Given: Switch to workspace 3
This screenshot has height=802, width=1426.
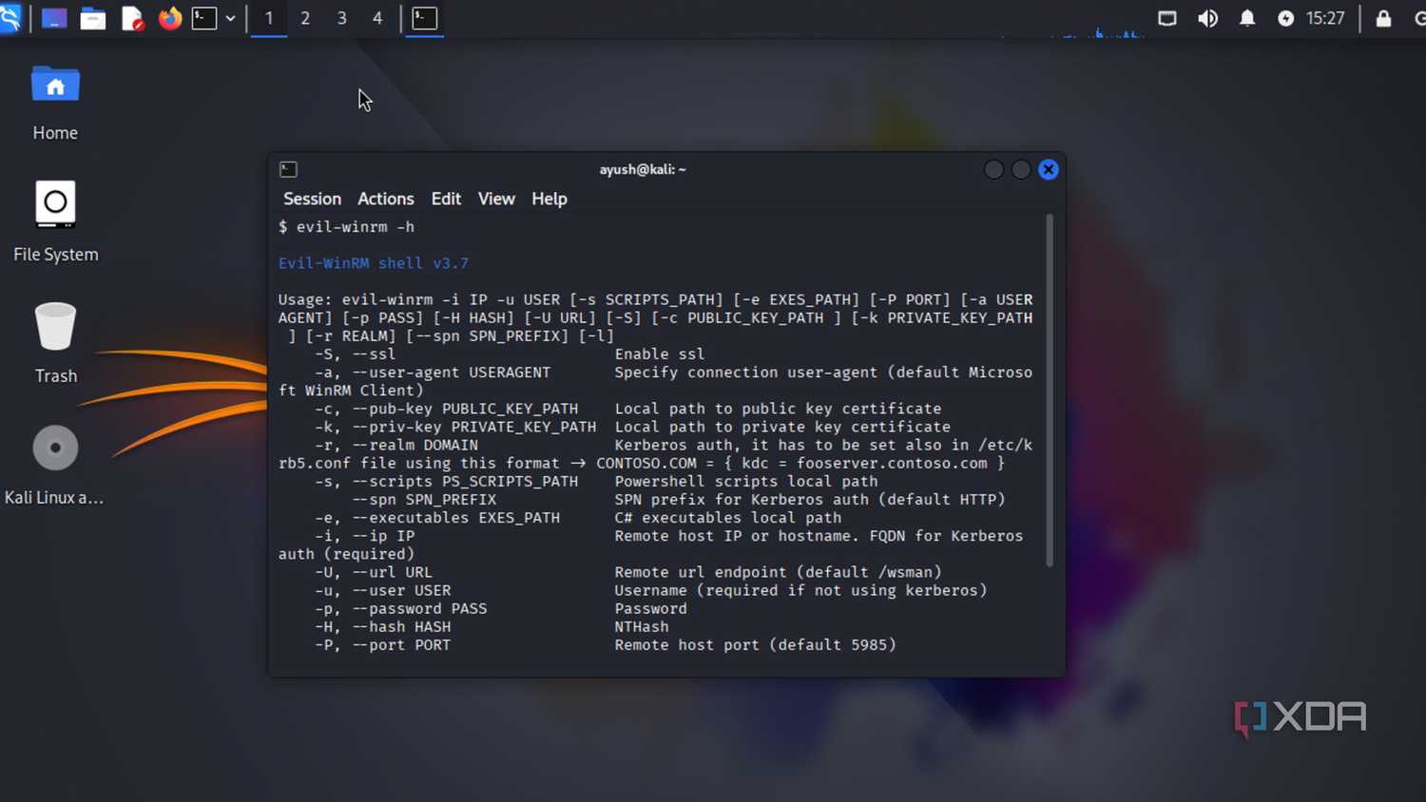Looking at the screenshot, I should tap(341, 18).
